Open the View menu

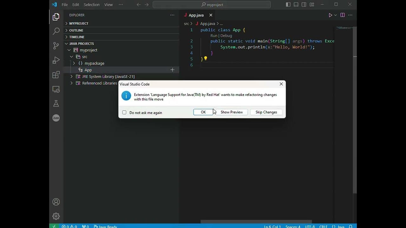click(108, 4)
